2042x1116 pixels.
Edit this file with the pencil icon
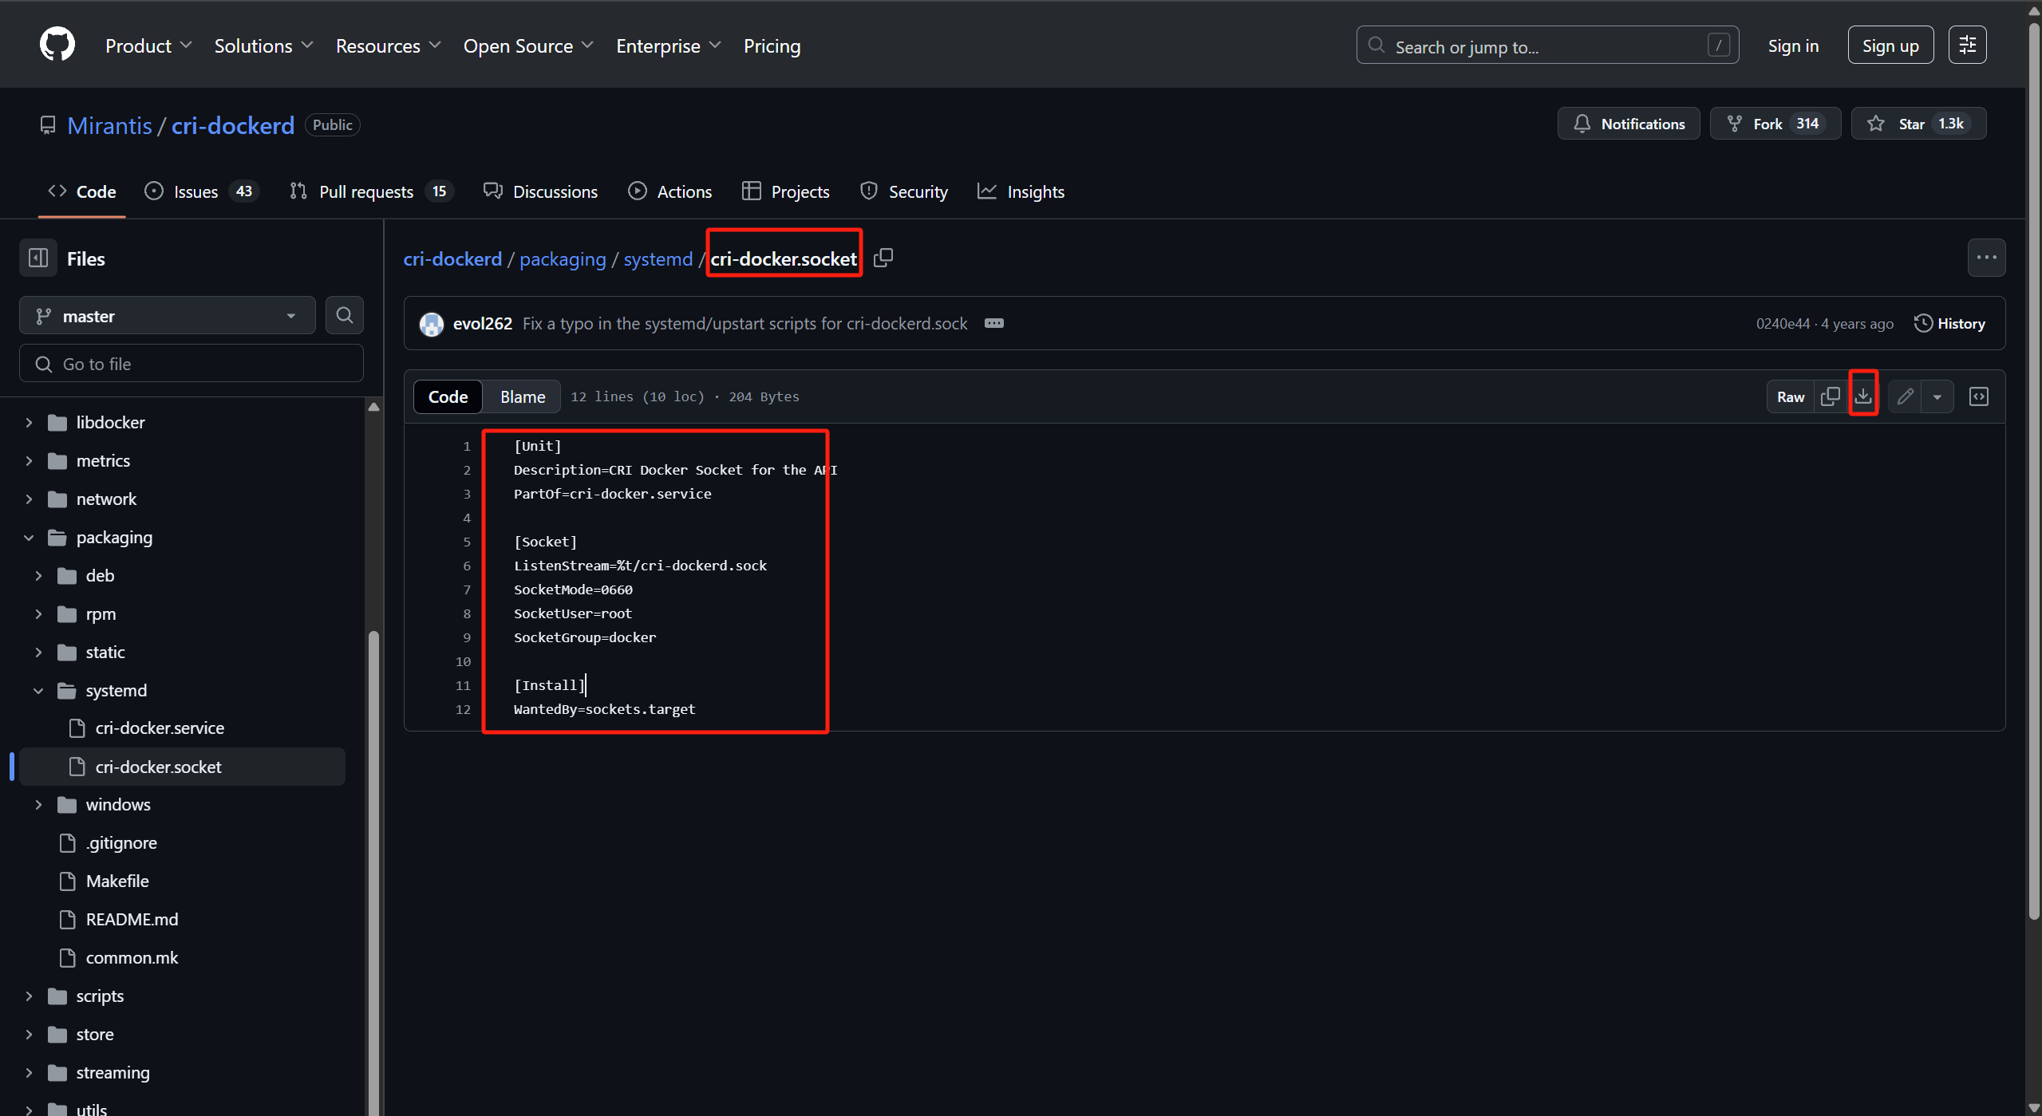pyautogui.click(x=1905, y=396)
